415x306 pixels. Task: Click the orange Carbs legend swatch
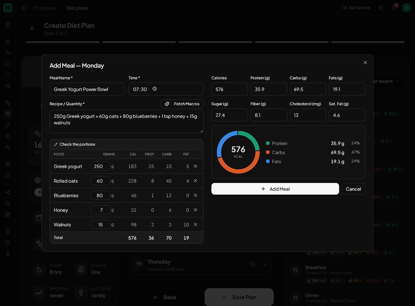pyautogui.click(x=268, y=152)
